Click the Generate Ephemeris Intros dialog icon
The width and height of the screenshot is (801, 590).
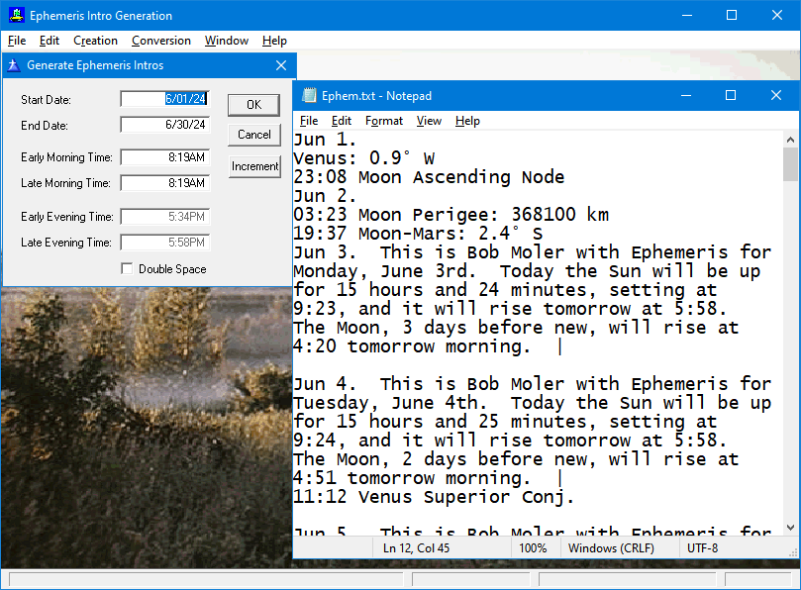click(12, 65)
